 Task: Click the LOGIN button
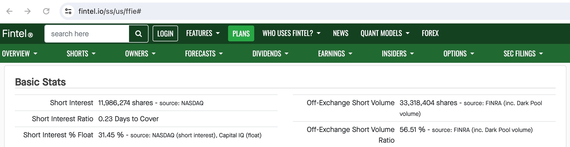click(165, 33)
